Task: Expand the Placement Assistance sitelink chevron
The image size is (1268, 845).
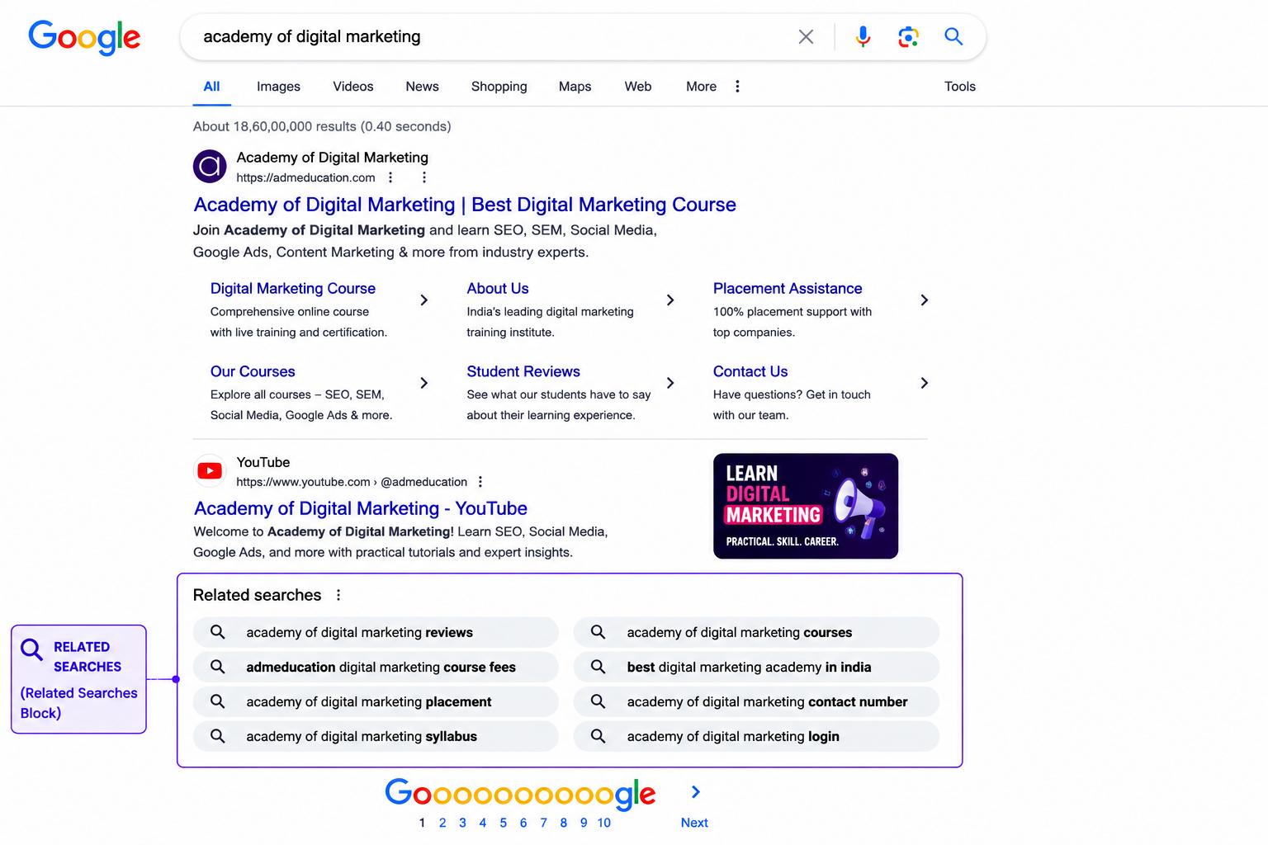Action: click(924, 300)
